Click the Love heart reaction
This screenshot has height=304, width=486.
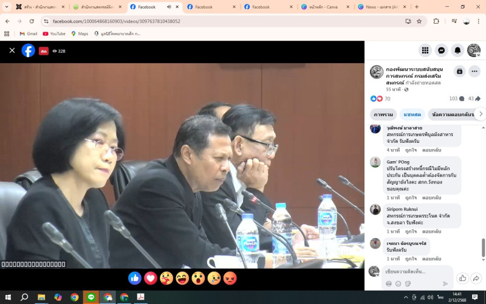click(x=151, y=278)
